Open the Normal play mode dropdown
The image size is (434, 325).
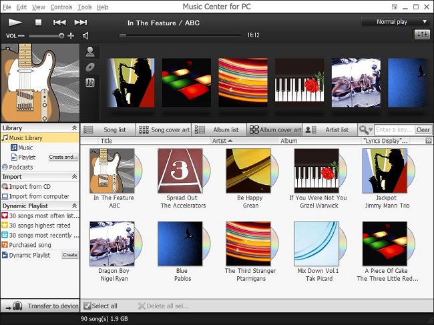point(395,22)
